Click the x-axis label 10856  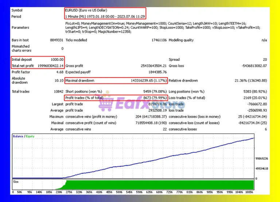pyautogui.click(x=249, y=192)
